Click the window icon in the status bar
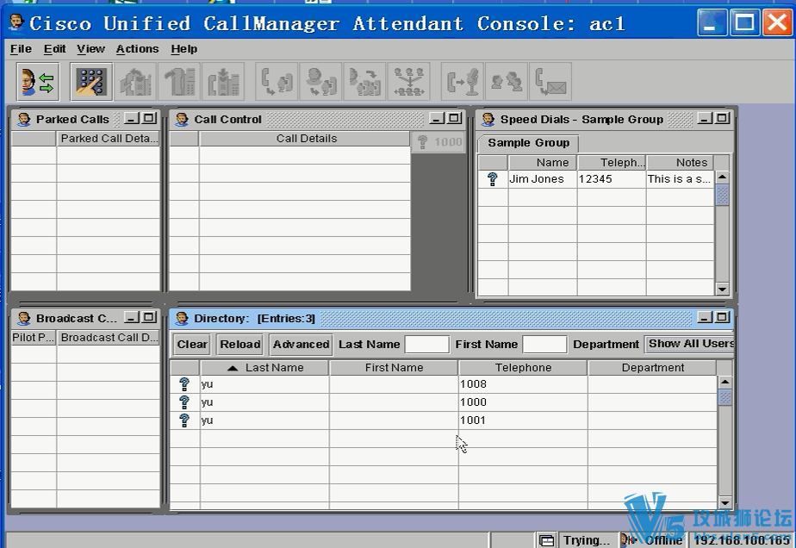Screen dimensions: 796x548 [547, 540]
